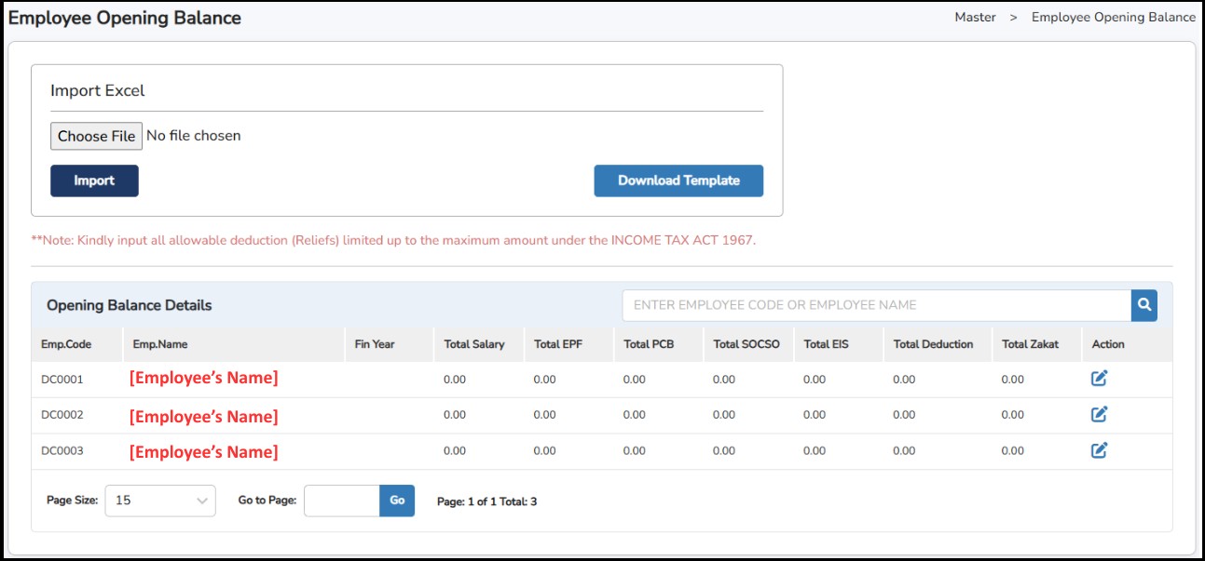This screenshot has width=1205, height=561.
Task: Click the Emp.Code column header
Action: [x=66, y=344]
